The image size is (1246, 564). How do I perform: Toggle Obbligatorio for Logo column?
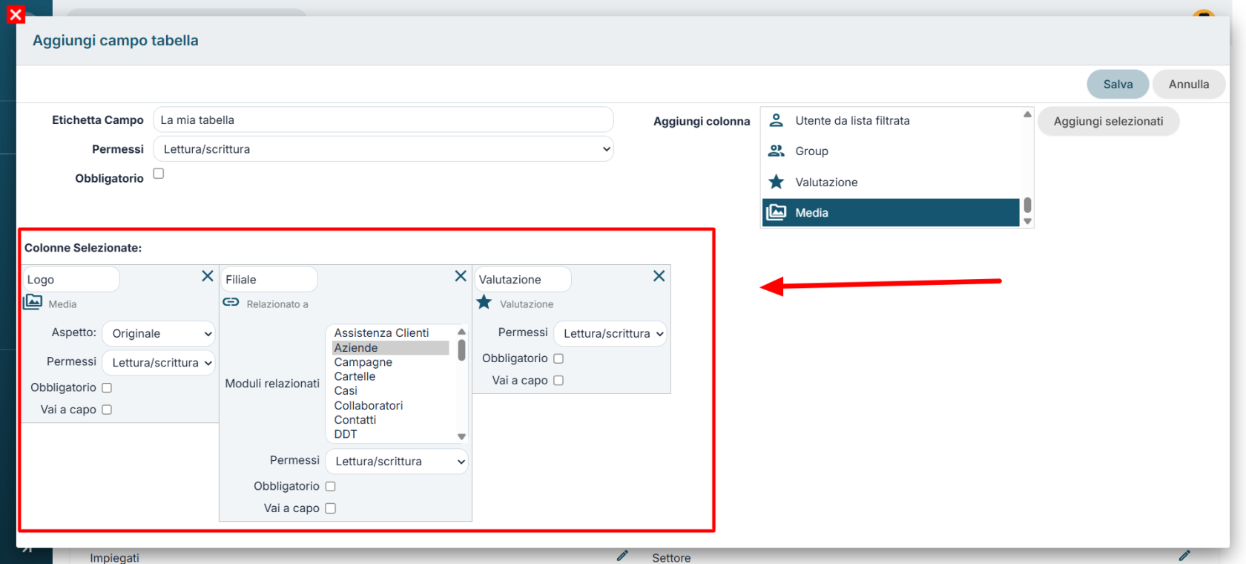pos(107,387)
